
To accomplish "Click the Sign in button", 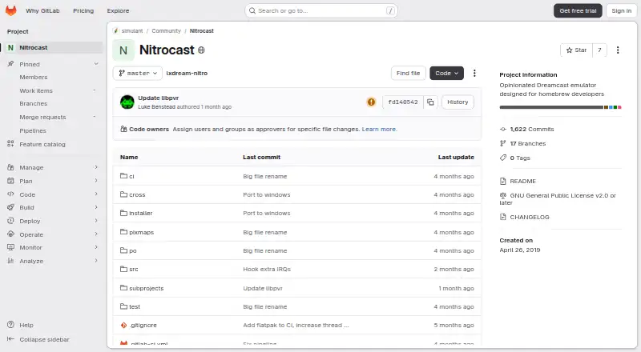I will tap(622, 10).
